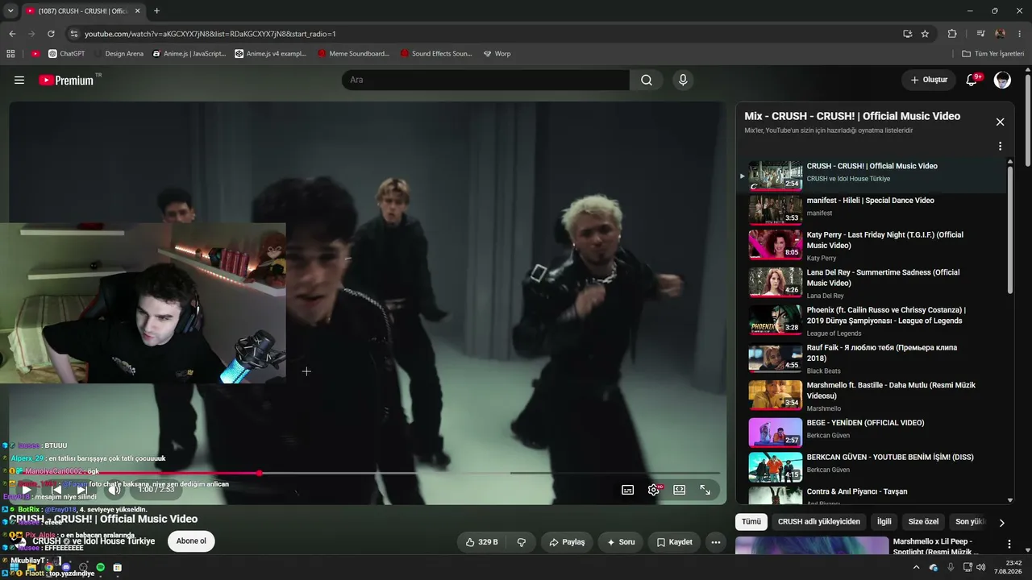Go to YouTube Premium home logo
Viewport: 1032px width, 580px height.
pyautogui.click(x=66, y=80)
